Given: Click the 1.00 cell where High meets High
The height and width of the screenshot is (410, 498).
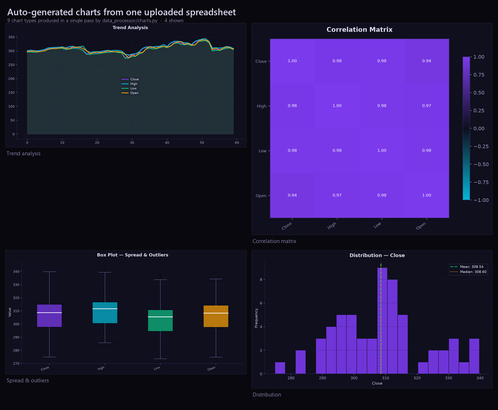Looking at the screenshot, I should click(x=337, y=106).
